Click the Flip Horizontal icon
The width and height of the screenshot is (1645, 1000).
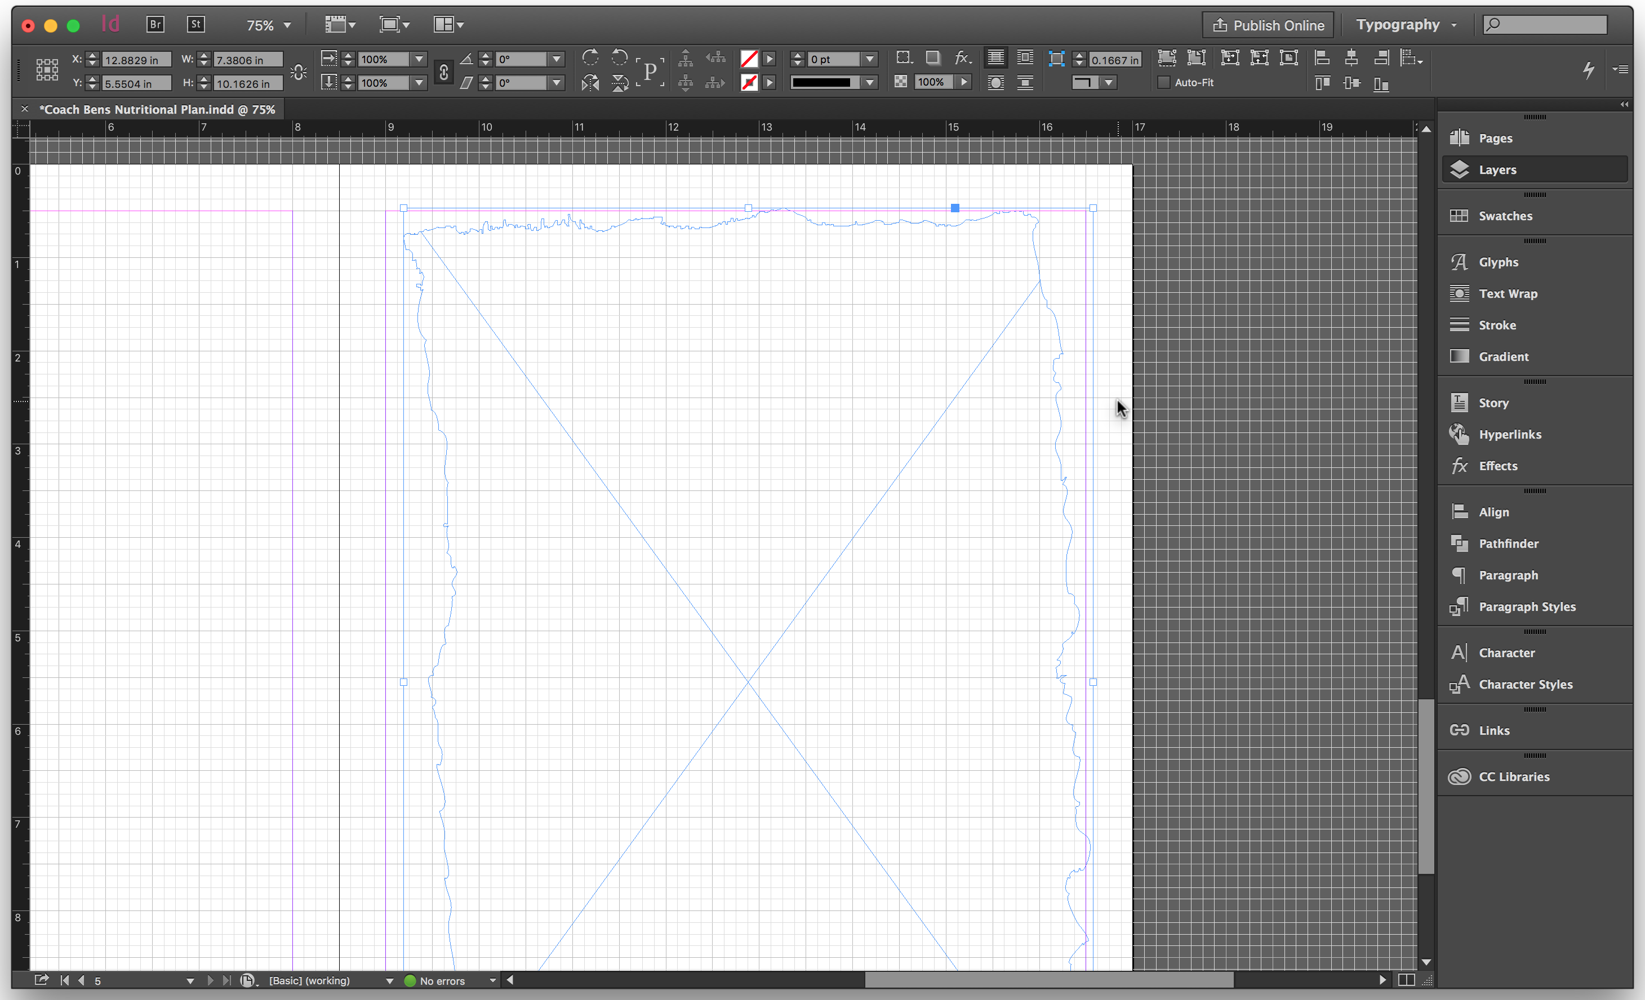pyautogui.click(x=590, y=83)
